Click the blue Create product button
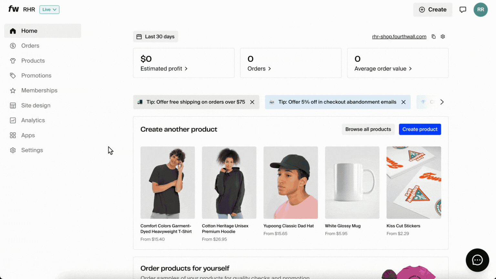496x279 pixels. pos(420,129)
